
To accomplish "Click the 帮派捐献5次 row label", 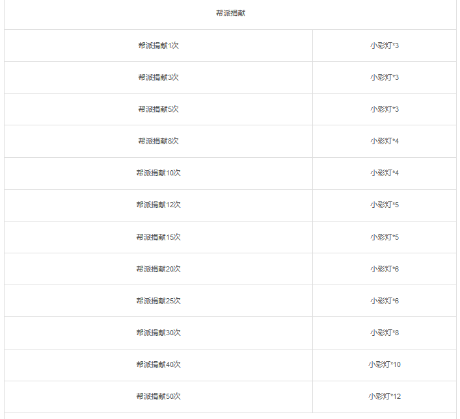I will (x=158, y=109).
